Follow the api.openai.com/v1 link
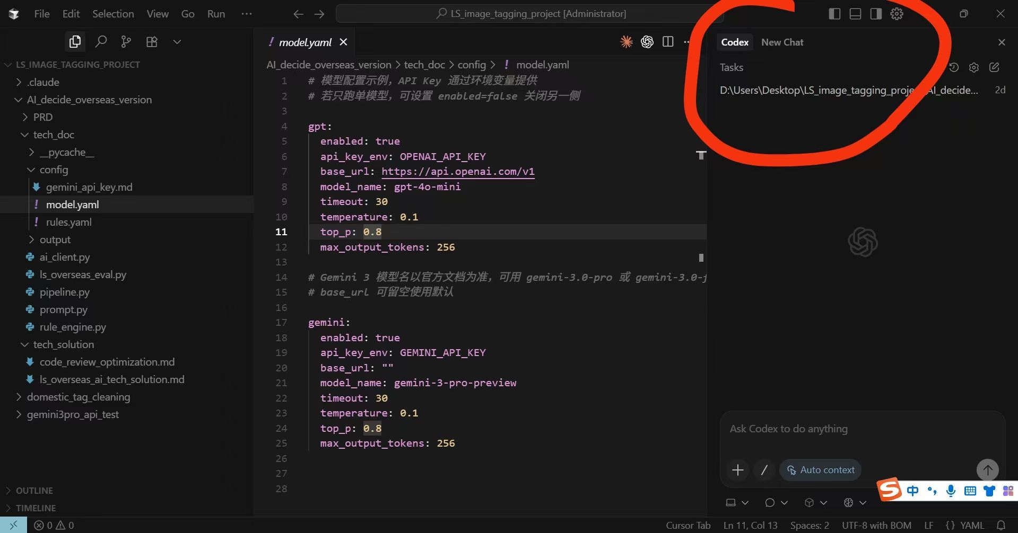This screenshot has width=1018, height=533. tap(458, 172)
